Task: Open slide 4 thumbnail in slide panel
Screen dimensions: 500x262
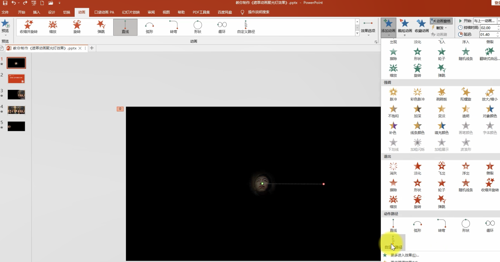Action: click(x=16, y=110)
